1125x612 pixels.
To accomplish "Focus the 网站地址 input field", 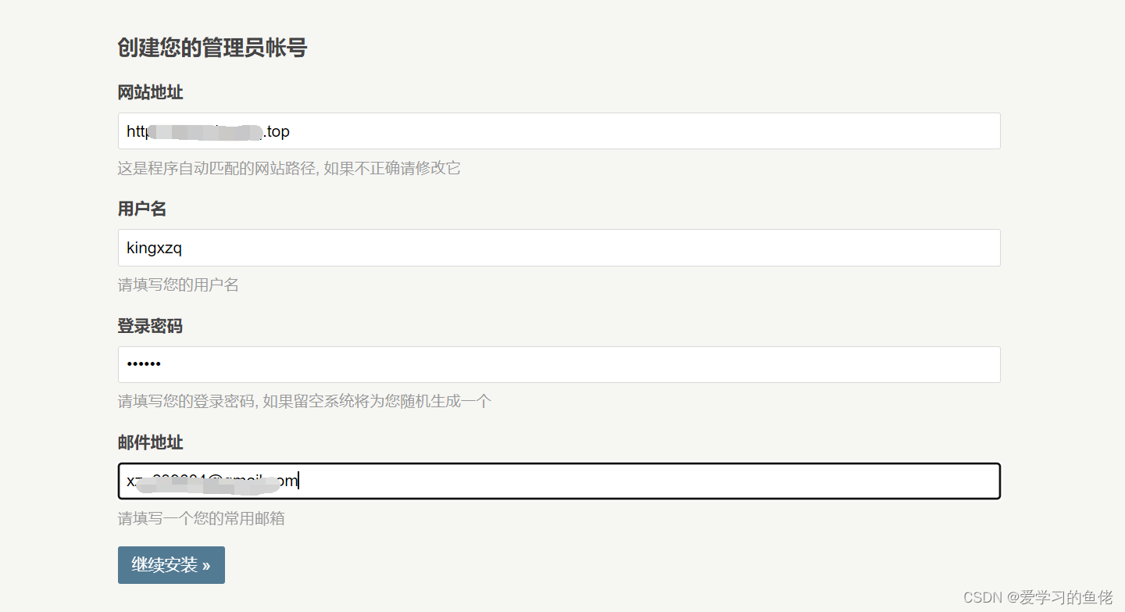I will click(x=559, y=131).
